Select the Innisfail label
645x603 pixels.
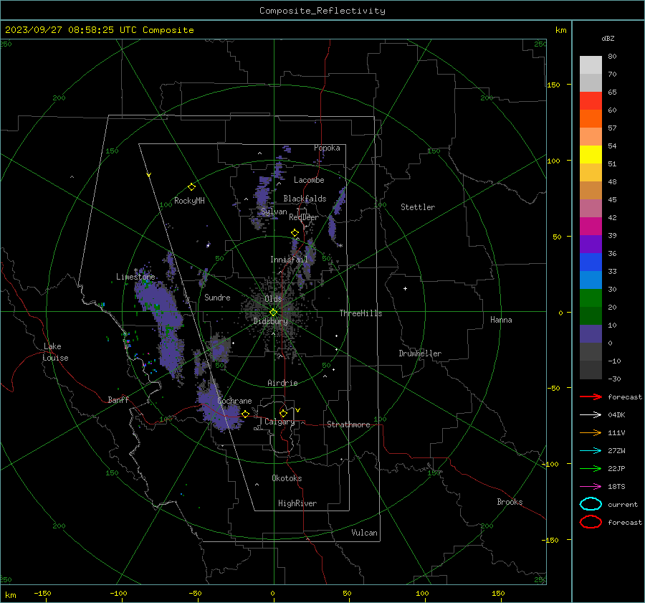(x=289, y=260)
